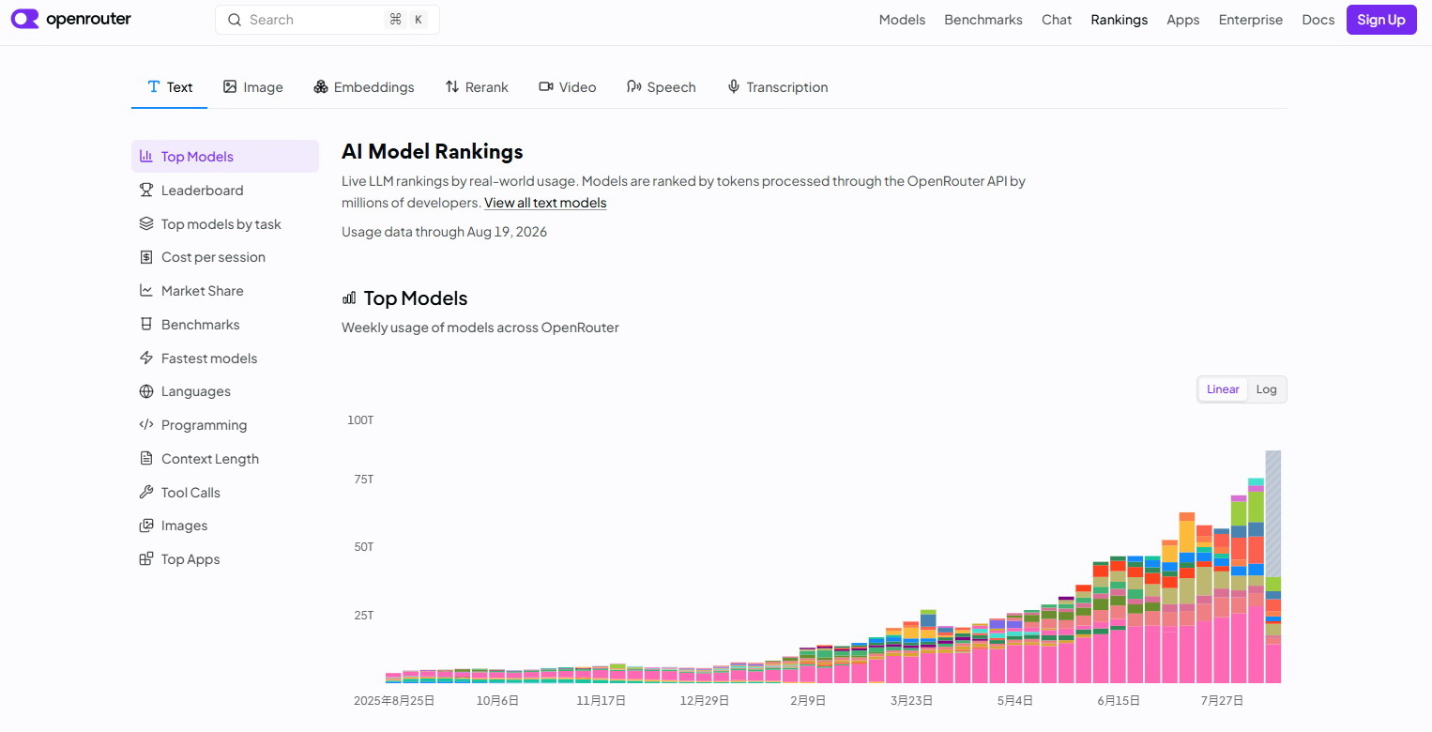Click the Top Apps grid icon

pos(146,559)
